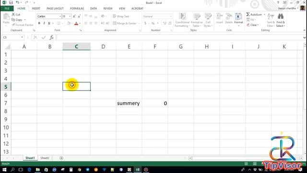Screen dimensions: 307x173
Task: Click Merge & Center
Action: tap(125, 24)
